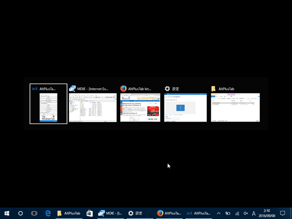The height and width of the screenshot is (219, 292).
Task: Activate the 設定 taskbar button
Action: point(140,213)
